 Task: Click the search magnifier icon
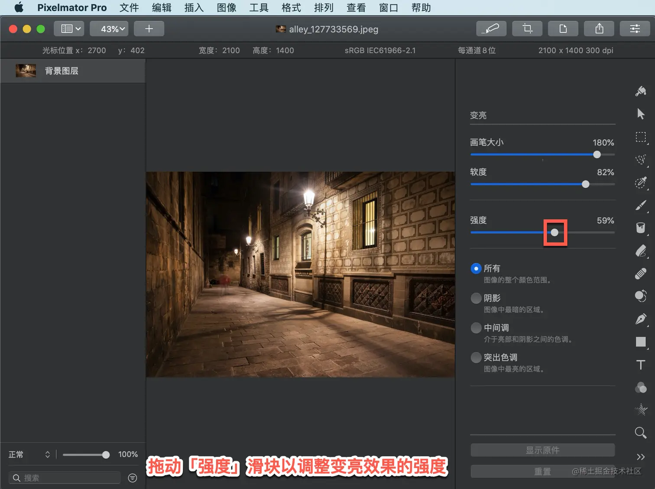16,478
